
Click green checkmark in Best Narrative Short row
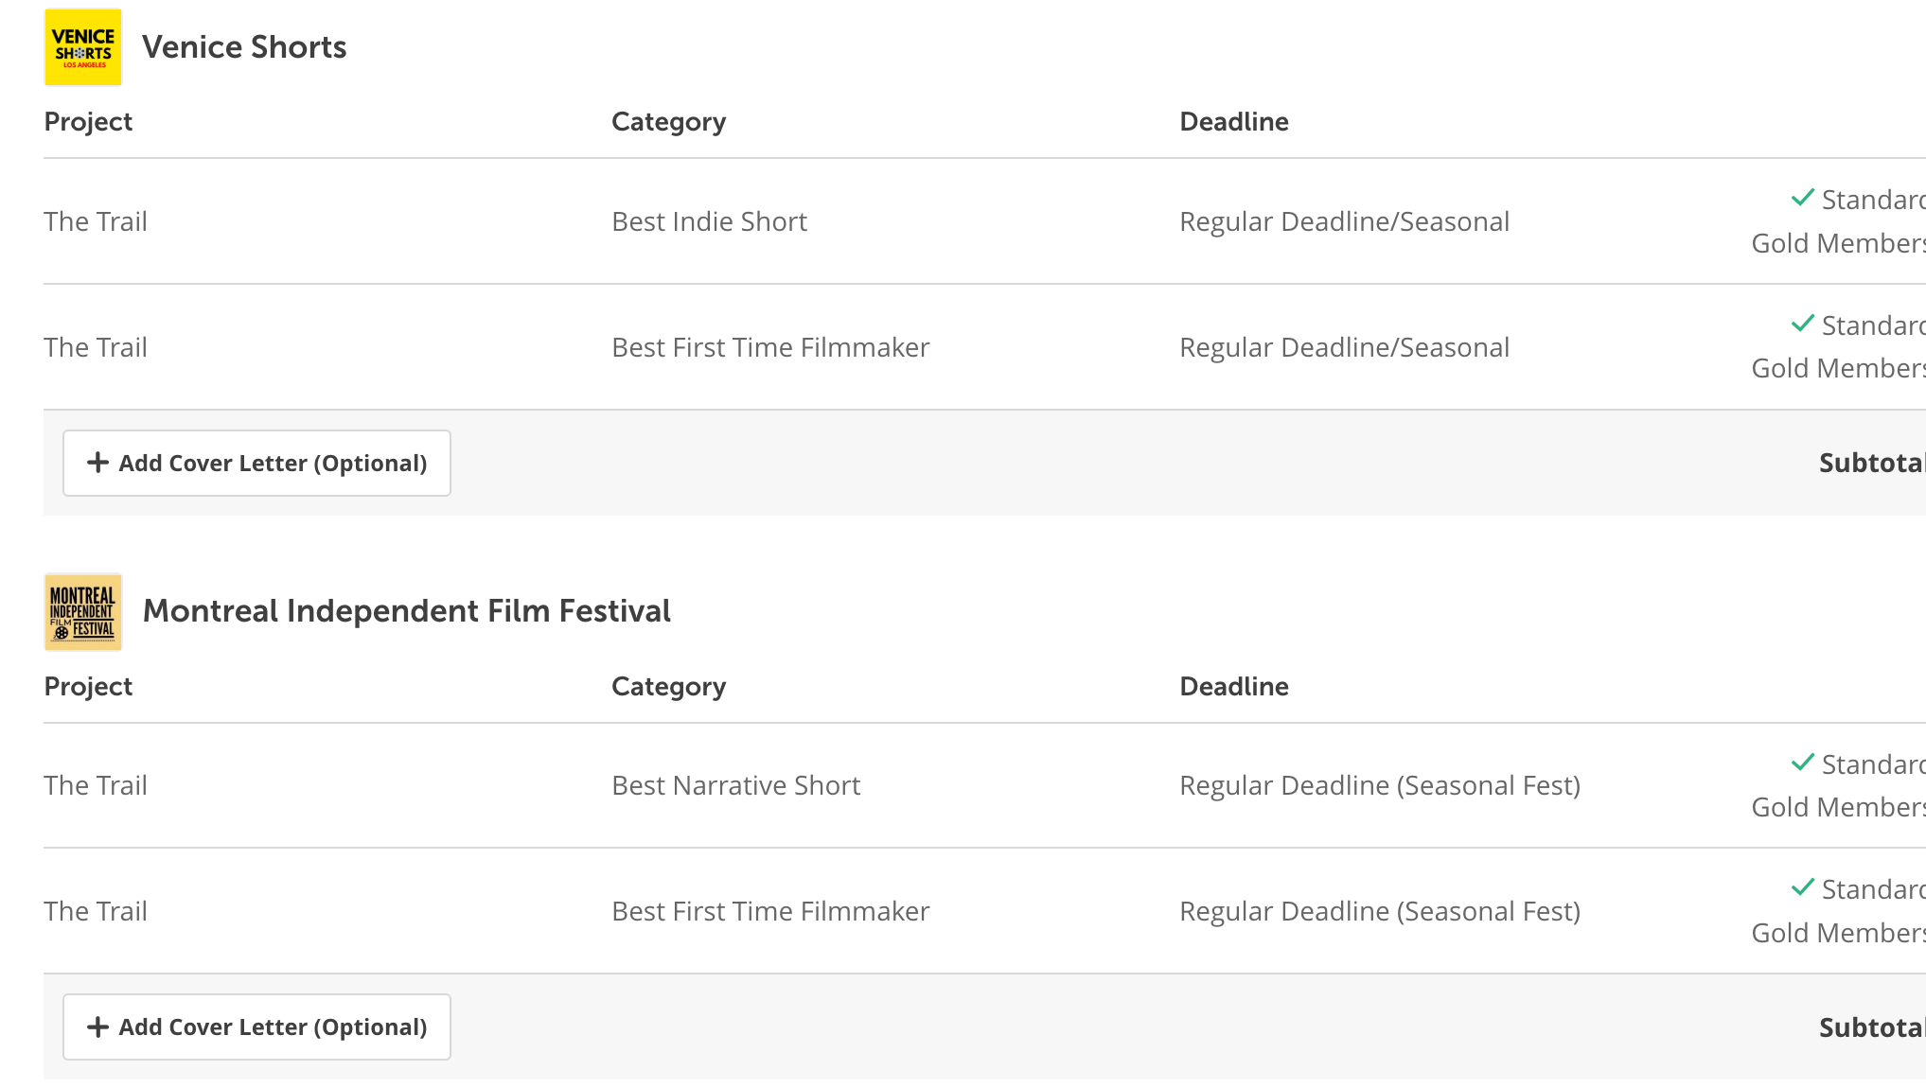point(1802,763)
